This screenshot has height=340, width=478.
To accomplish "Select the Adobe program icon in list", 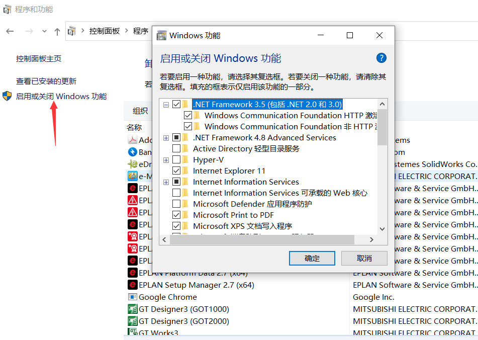I will pyautogui.click(x=133, y=140).
